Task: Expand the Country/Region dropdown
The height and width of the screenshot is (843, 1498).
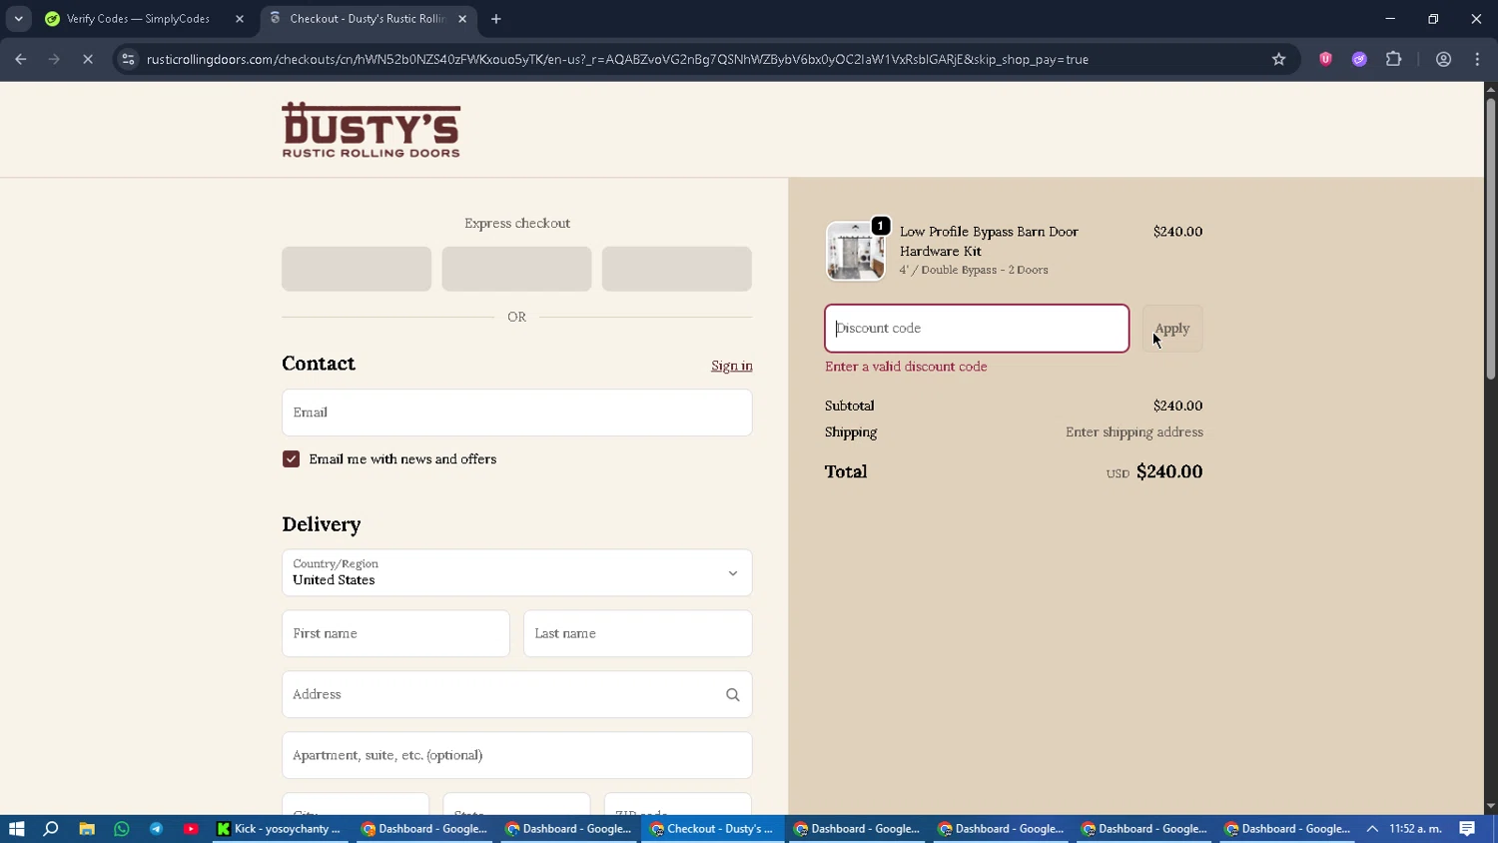Action: (516, 572)
